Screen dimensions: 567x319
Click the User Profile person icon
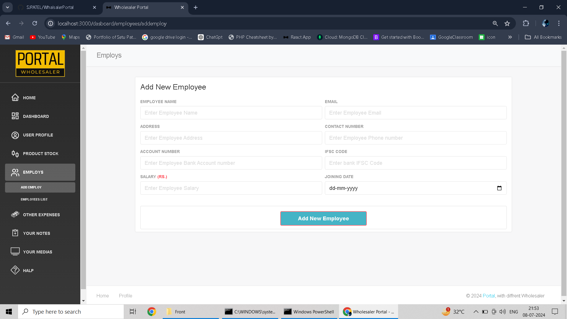point(15,135)
